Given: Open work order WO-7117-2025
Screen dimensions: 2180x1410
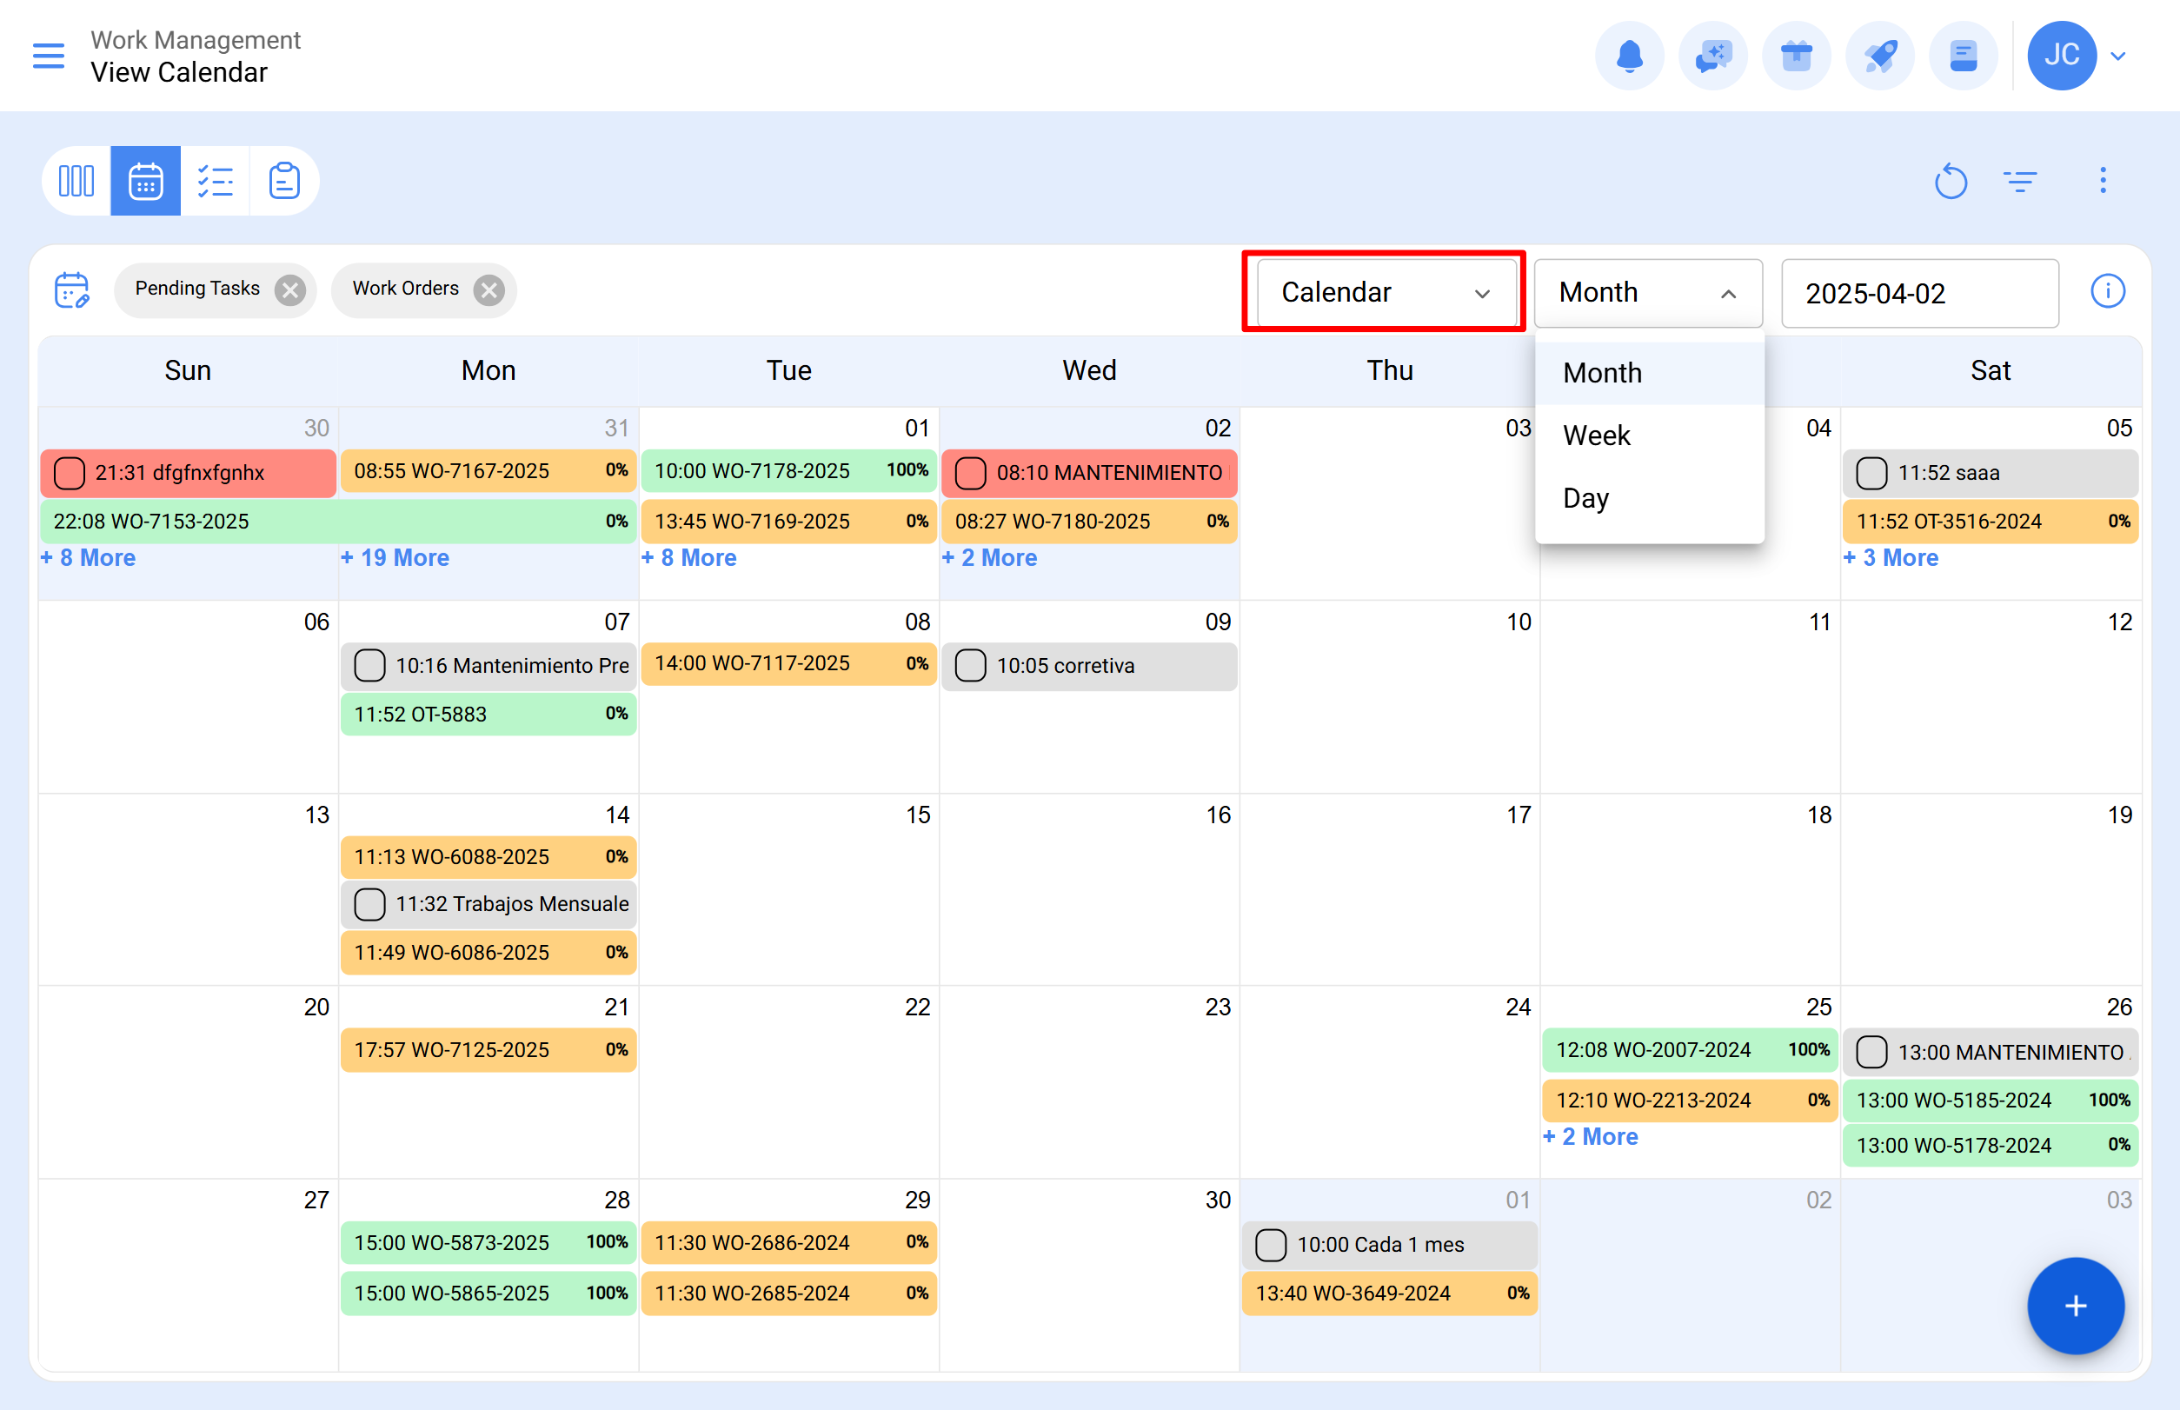Looking at the screenshot, I should pos(788,663).
